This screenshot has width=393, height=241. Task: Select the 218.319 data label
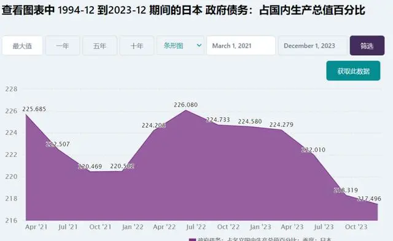click(x=346, y=190)
